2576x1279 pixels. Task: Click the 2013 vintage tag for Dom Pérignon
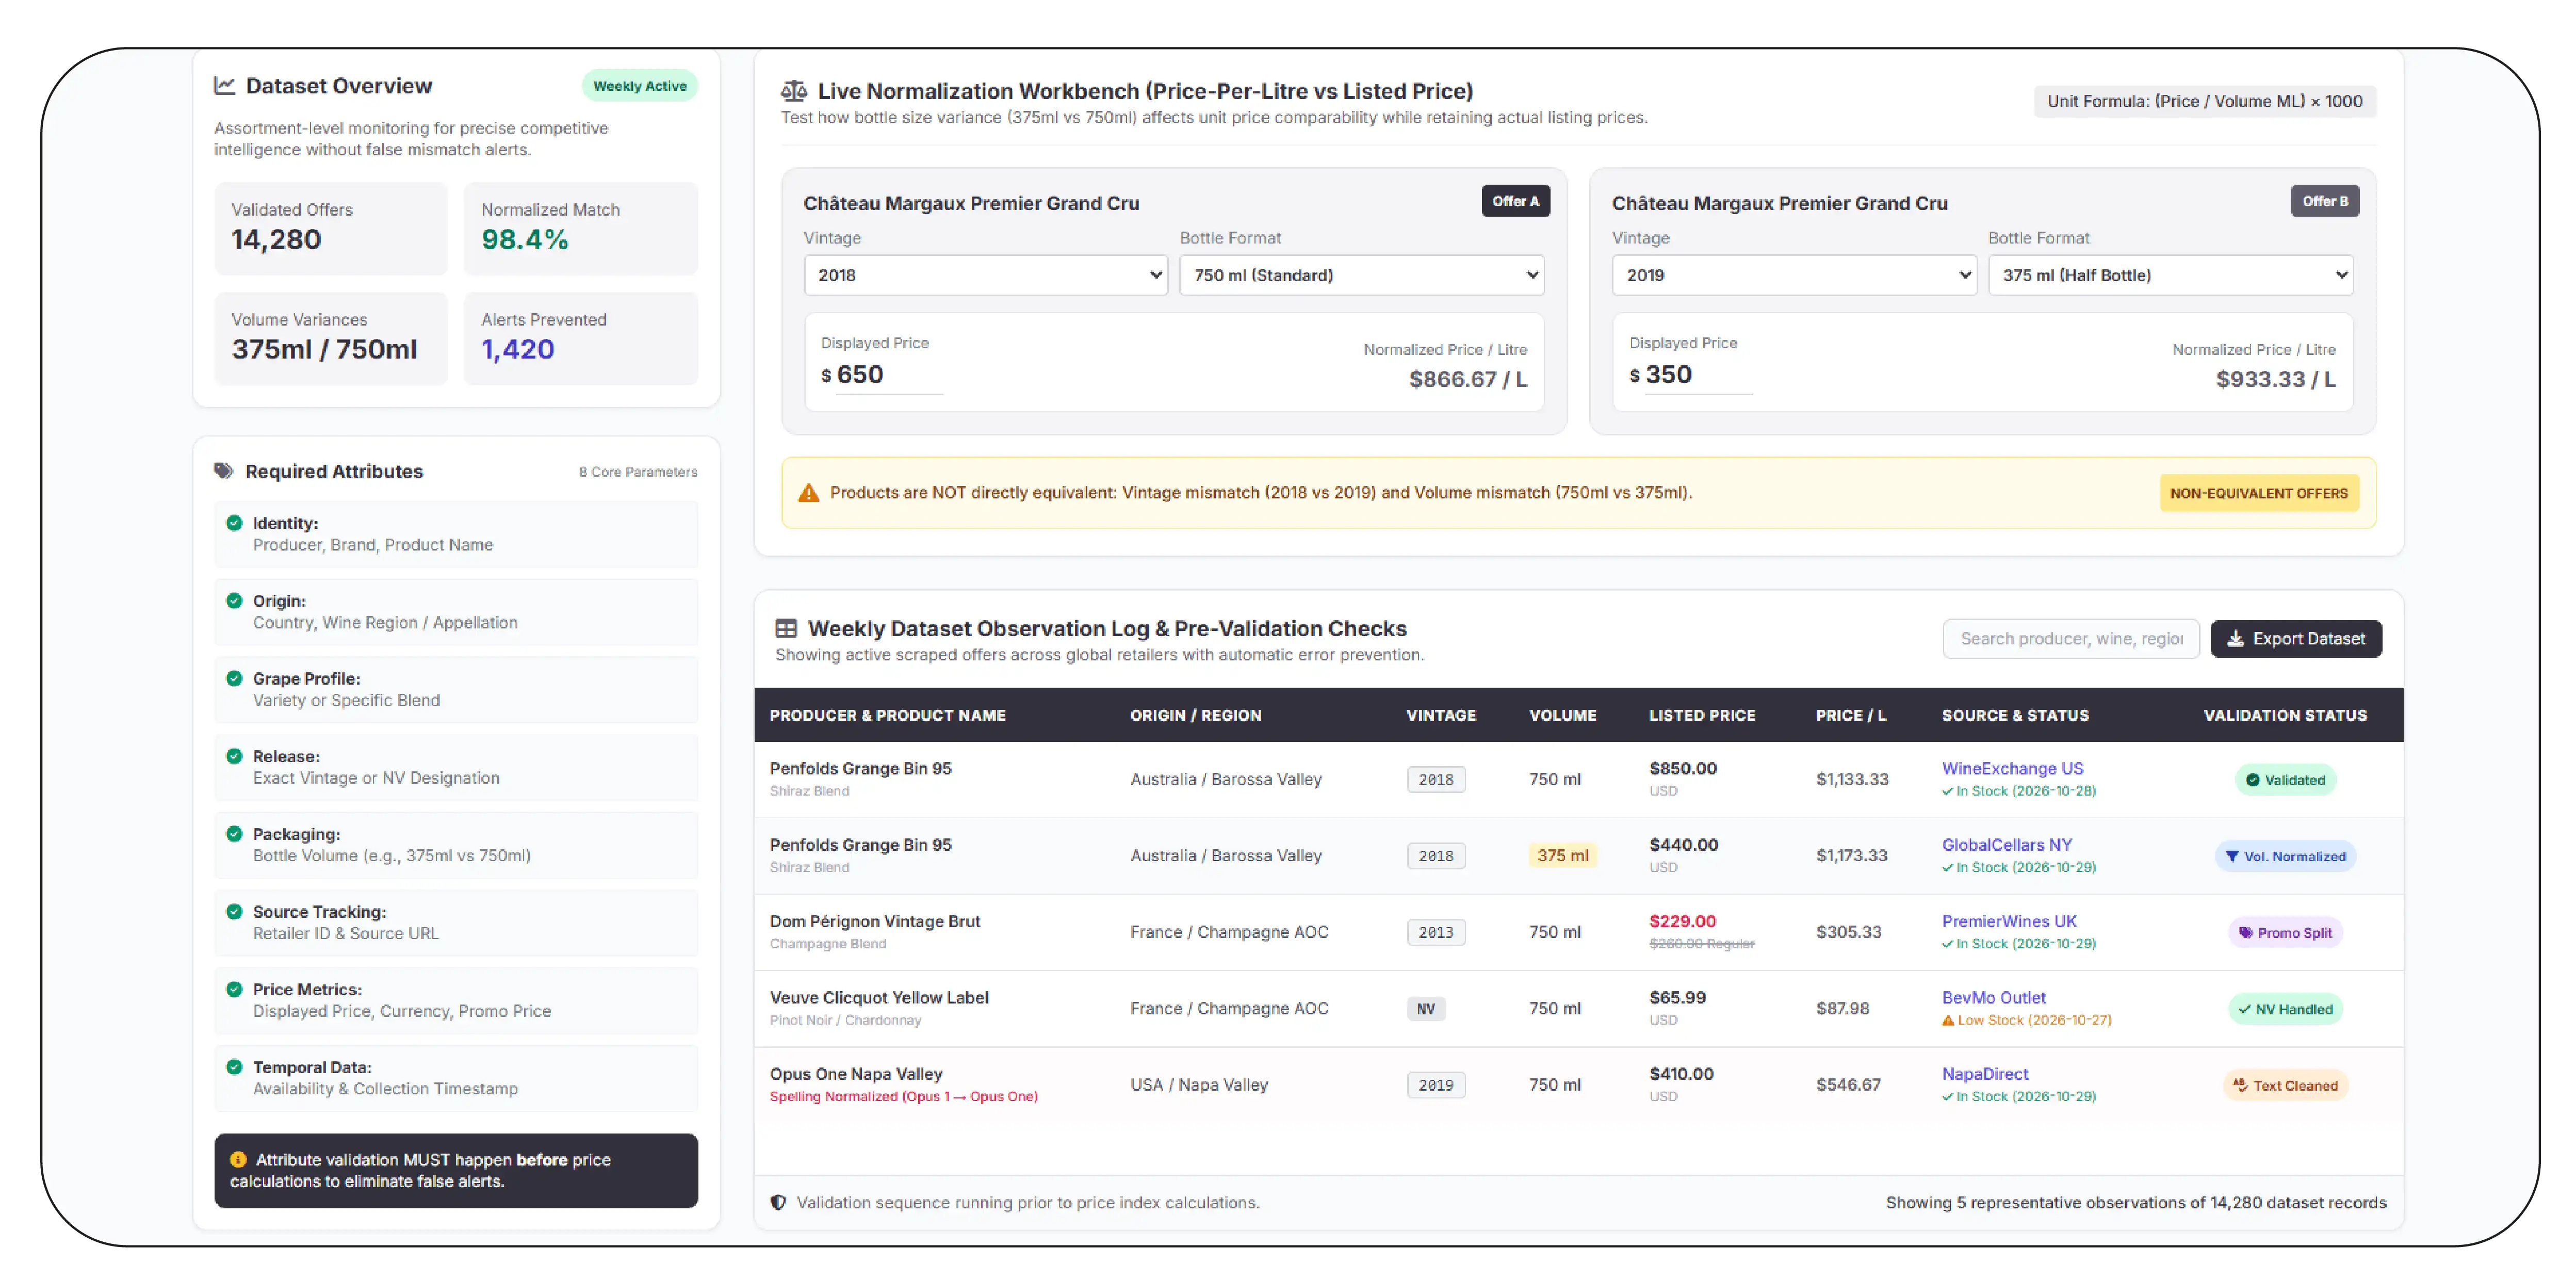click(x=1435, y=933)
